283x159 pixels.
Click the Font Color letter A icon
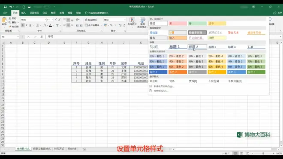click(x=50, y=25)
